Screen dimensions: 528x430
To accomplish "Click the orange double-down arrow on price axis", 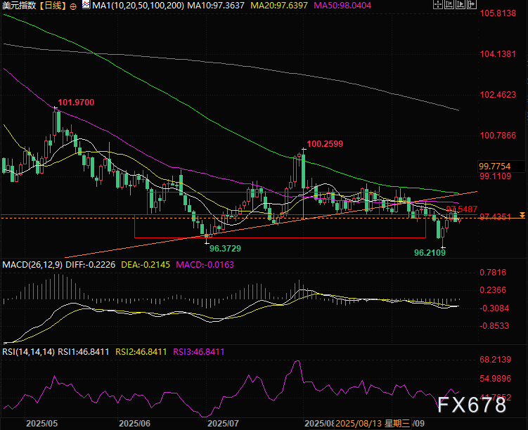I will point(522,214).
